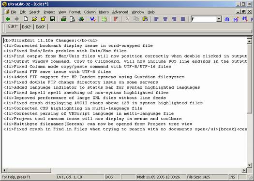Screen dimensions: 254x181
Task: Justify text with the fill-block icon
Action: click(x=183, y=19)
